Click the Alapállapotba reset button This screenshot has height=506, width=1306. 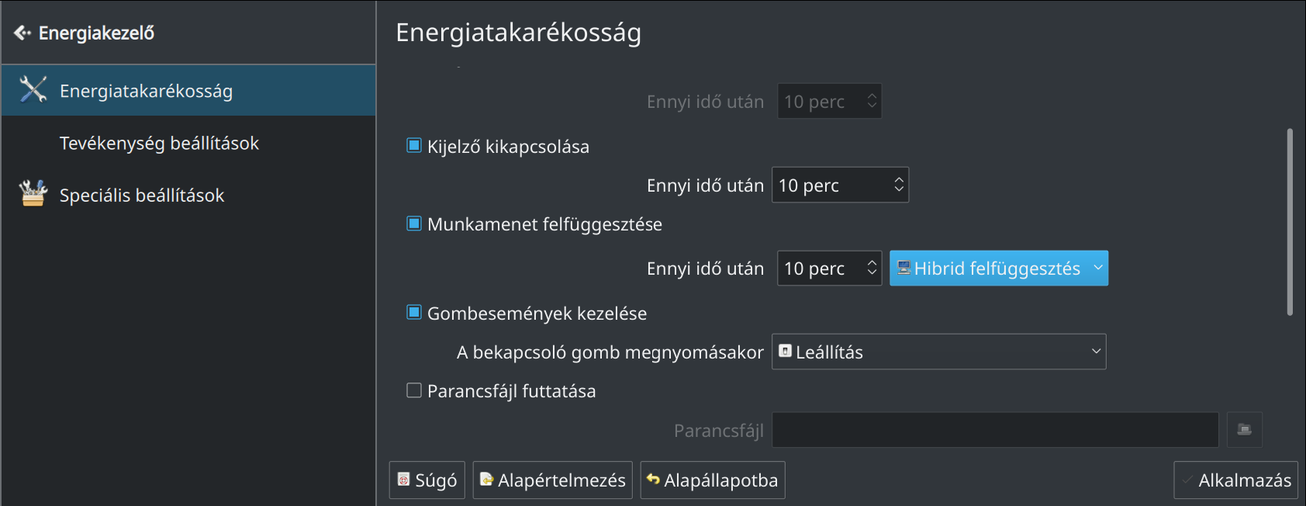pyautogui.click(x=713, y=480)
